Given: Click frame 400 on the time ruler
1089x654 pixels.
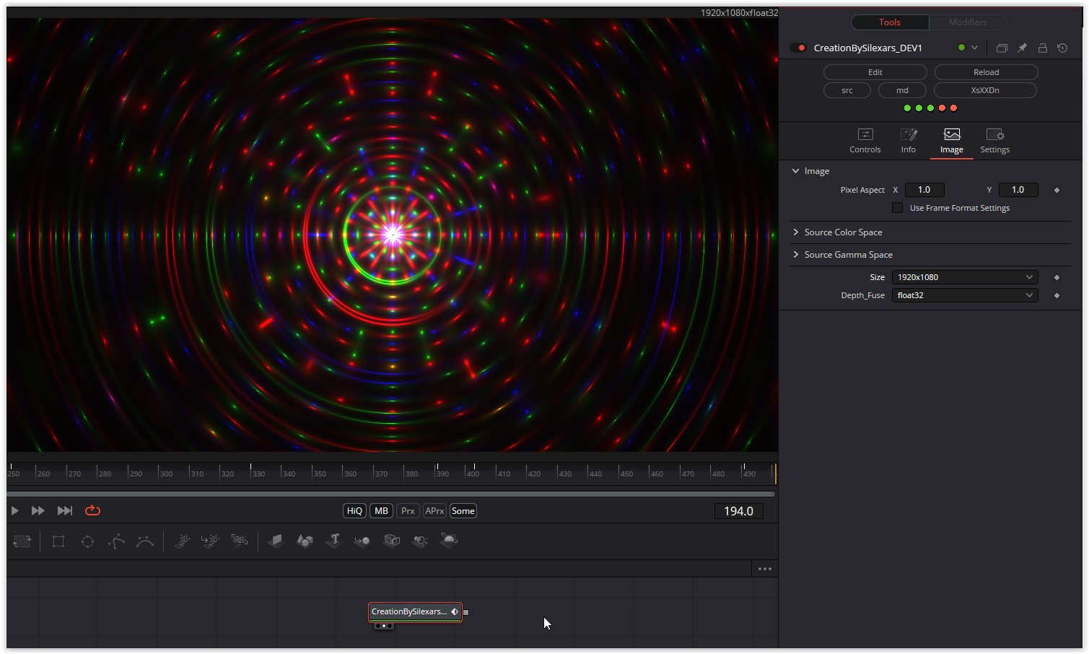Looking at the screenshot, I should tap(473, 474).
